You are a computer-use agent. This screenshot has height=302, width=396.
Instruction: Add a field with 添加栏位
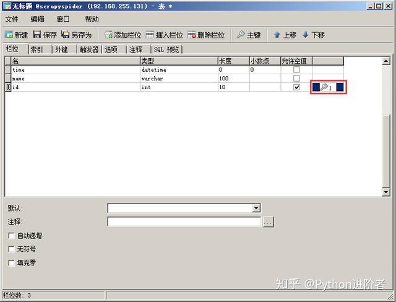123,35
